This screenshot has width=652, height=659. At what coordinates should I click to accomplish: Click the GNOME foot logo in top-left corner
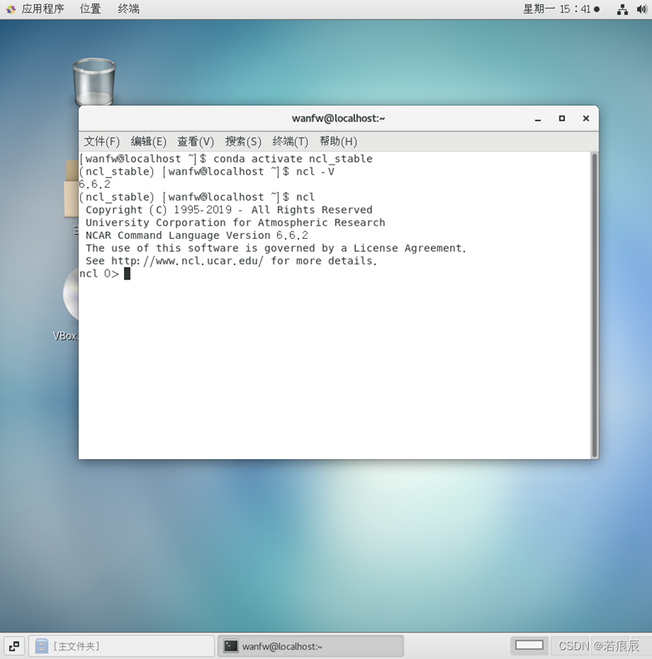11,10
